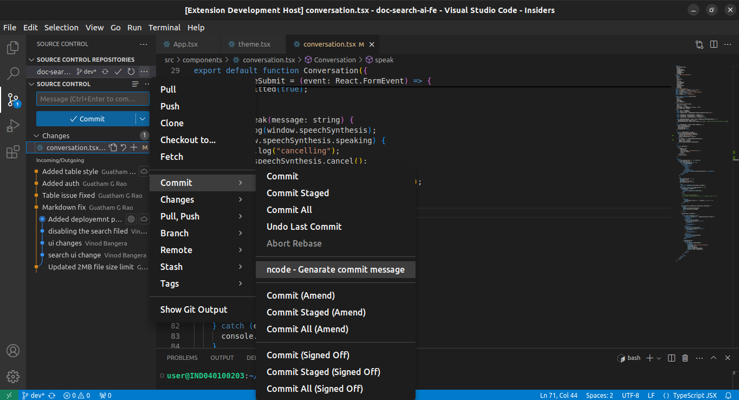Screen dimensions: 739x400
Task: Click the cloud icon beside Added table style
Action: [144, 171]
